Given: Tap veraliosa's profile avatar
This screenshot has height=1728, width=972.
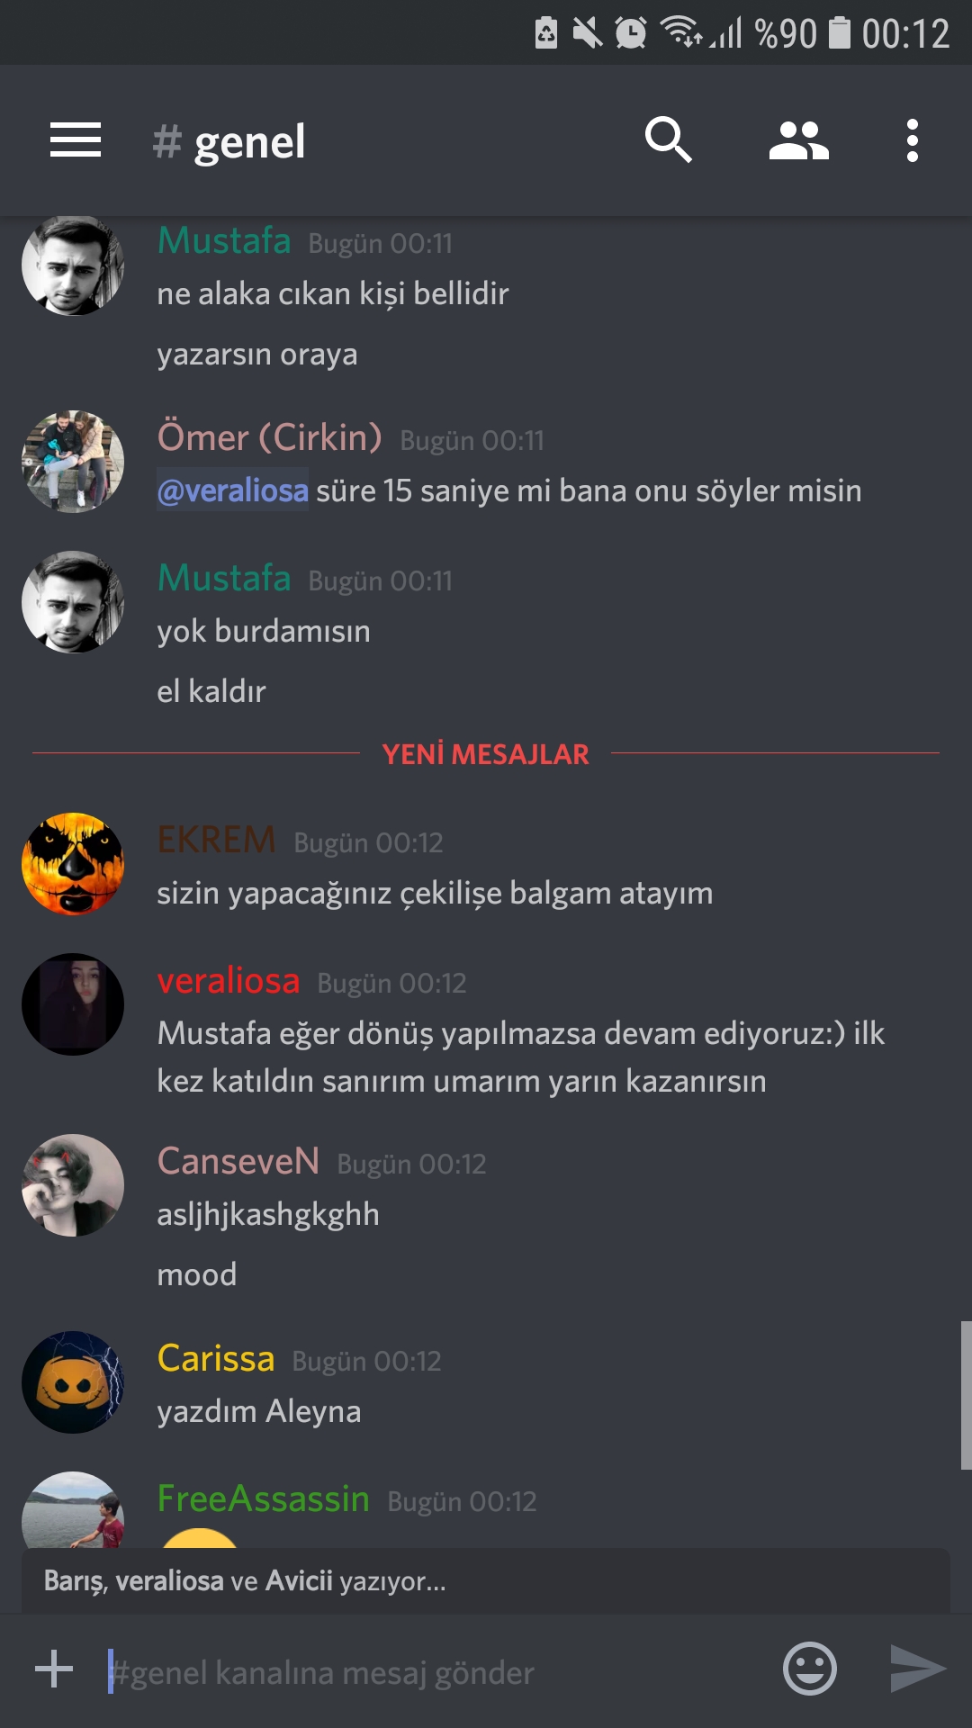Looking at the screenshot, I should tap(73, 1004).
